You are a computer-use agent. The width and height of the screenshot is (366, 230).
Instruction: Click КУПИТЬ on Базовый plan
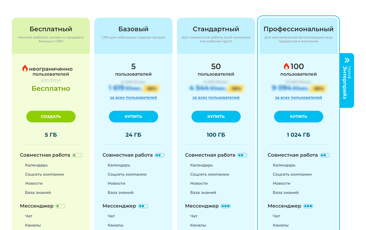pos(133,116)
